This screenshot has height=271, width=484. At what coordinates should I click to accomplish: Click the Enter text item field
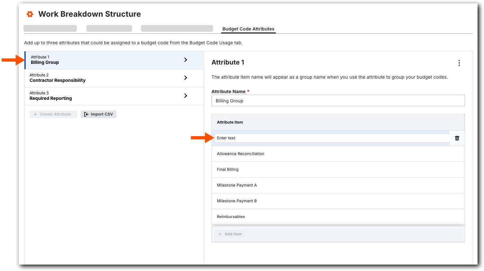(331, 138)
